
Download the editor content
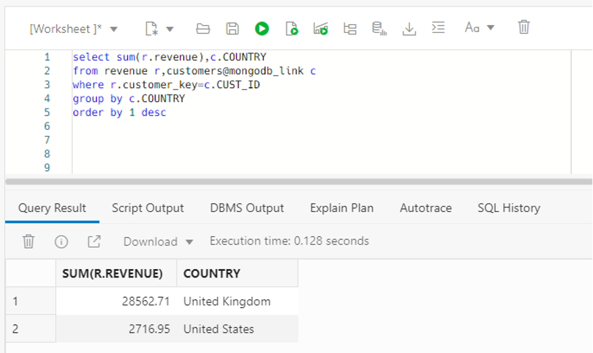coord(409,29)
